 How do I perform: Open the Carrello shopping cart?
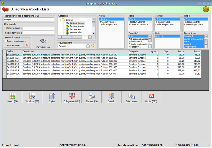(112, 97)
